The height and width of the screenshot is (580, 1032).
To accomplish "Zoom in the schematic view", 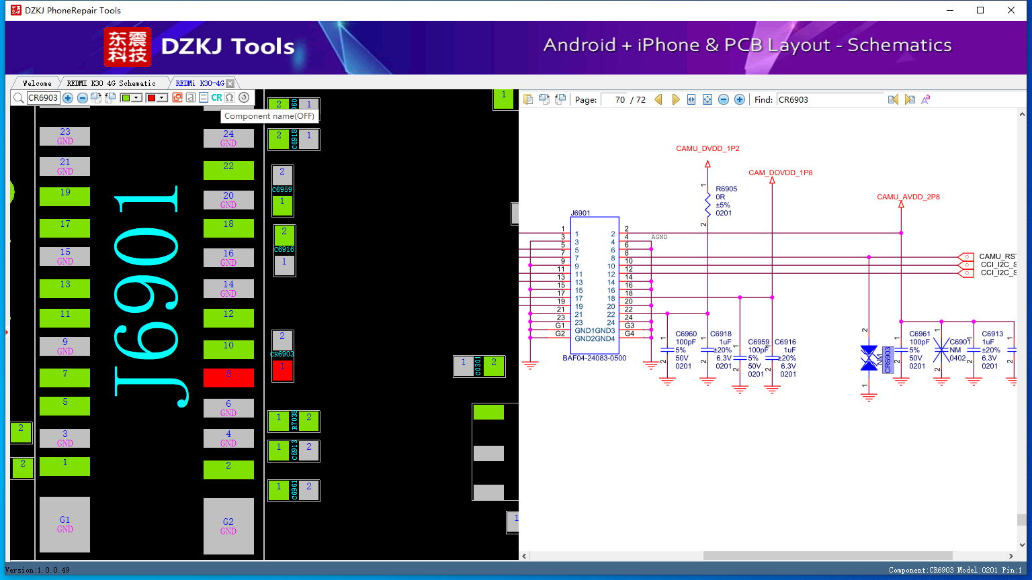I will coord(740,99).
